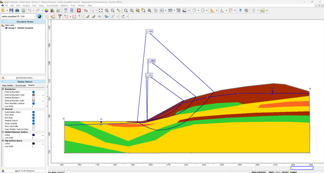Click the Print icon
The width and height of the screenshot is (324, 173).
point(17,10)
